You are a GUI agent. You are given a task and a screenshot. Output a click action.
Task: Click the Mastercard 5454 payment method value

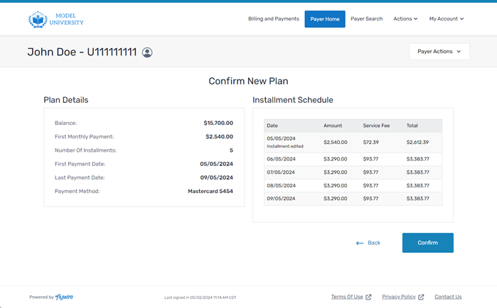coord(210,191)
